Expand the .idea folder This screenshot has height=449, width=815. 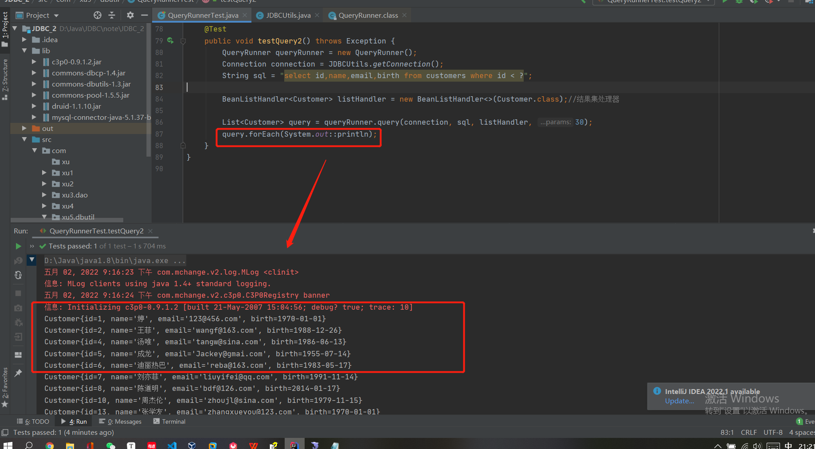click(x=24, y=39)
